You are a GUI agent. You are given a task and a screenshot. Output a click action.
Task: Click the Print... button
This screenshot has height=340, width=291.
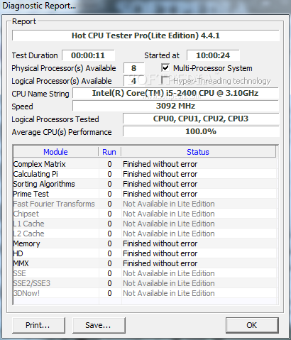coord(38,325)
